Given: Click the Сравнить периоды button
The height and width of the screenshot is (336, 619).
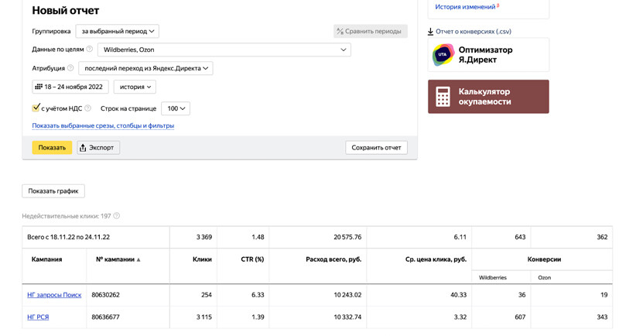Looking at the screenshot, I should click(371, 31).
